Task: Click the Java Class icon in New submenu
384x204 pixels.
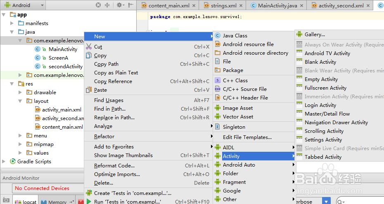Action: 218,36
